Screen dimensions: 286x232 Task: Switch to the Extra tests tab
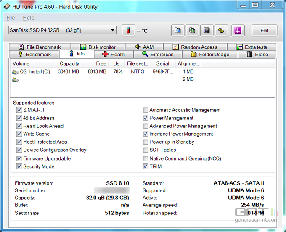(252, 47)
